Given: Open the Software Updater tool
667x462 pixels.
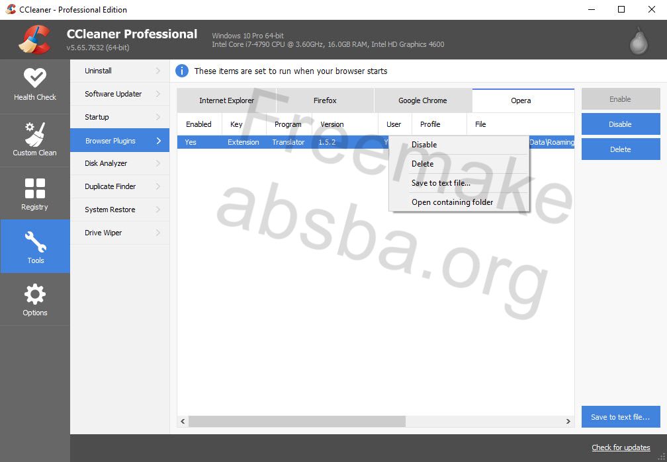Looking at the screenshot, I should (x=120, y=94).
